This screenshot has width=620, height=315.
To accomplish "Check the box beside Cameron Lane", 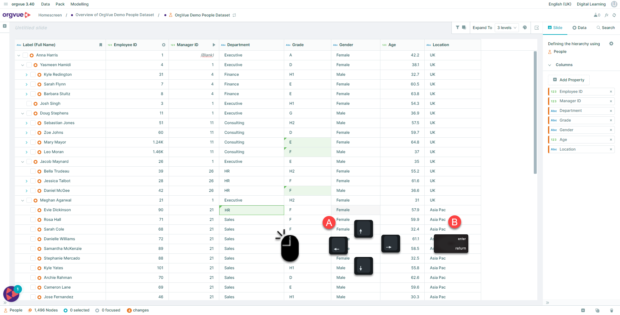I will click(33, 287).
